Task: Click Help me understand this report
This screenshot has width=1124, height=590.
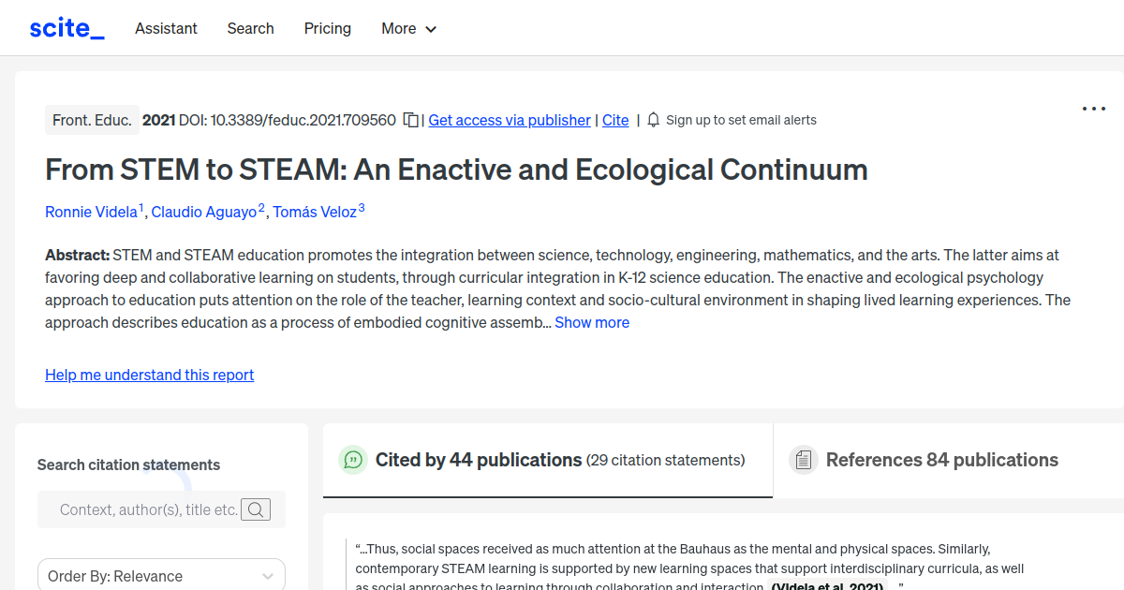Action: [x=149, y=375]
